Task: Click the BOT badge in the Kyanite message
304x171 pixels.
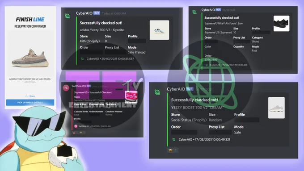Action: pyautogui.click(x=97, y=13)
